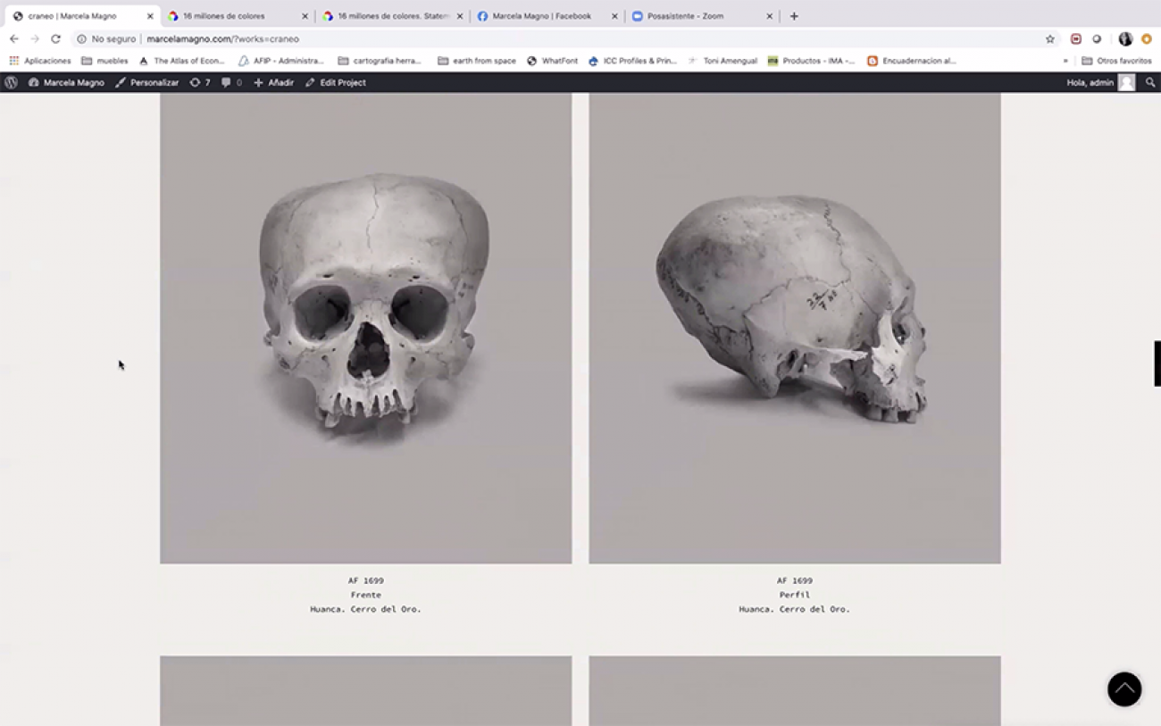Go forward to the next page
1161x726 pixels.
pos(35,38)
